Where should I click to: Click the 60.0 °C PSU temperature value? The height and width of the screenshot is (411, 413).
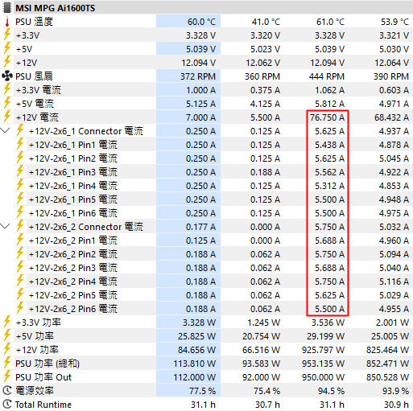click(201, 22)
